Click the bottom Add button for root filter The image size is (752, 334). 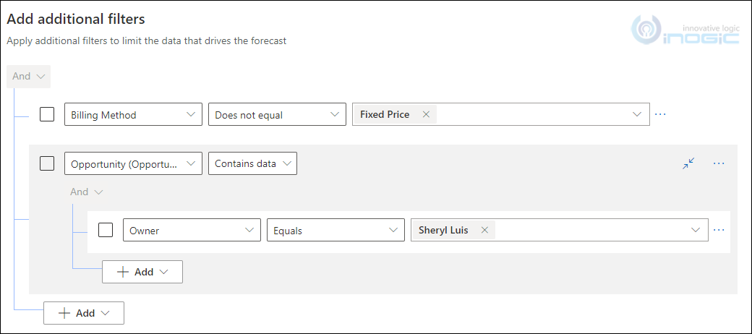pyautogui.click(x=84, y=313)
